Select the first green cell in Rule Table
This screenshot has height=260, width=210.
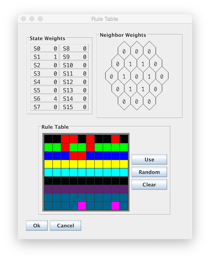tap(48, 147)
